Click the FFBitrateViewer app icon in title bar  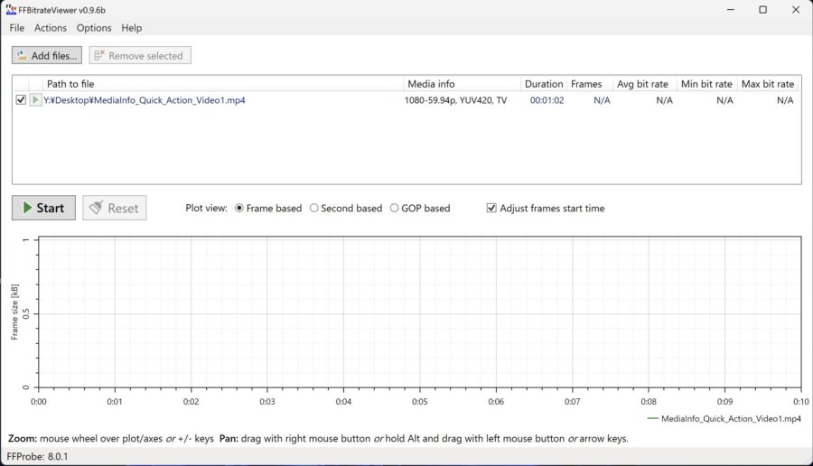coord(11,9)
